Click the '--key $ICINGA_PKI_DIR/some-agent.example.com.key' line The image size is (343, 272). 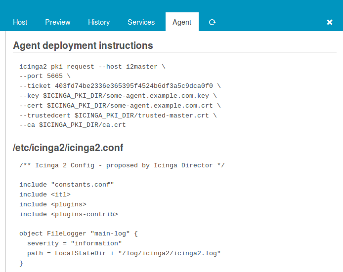point(118,96)
